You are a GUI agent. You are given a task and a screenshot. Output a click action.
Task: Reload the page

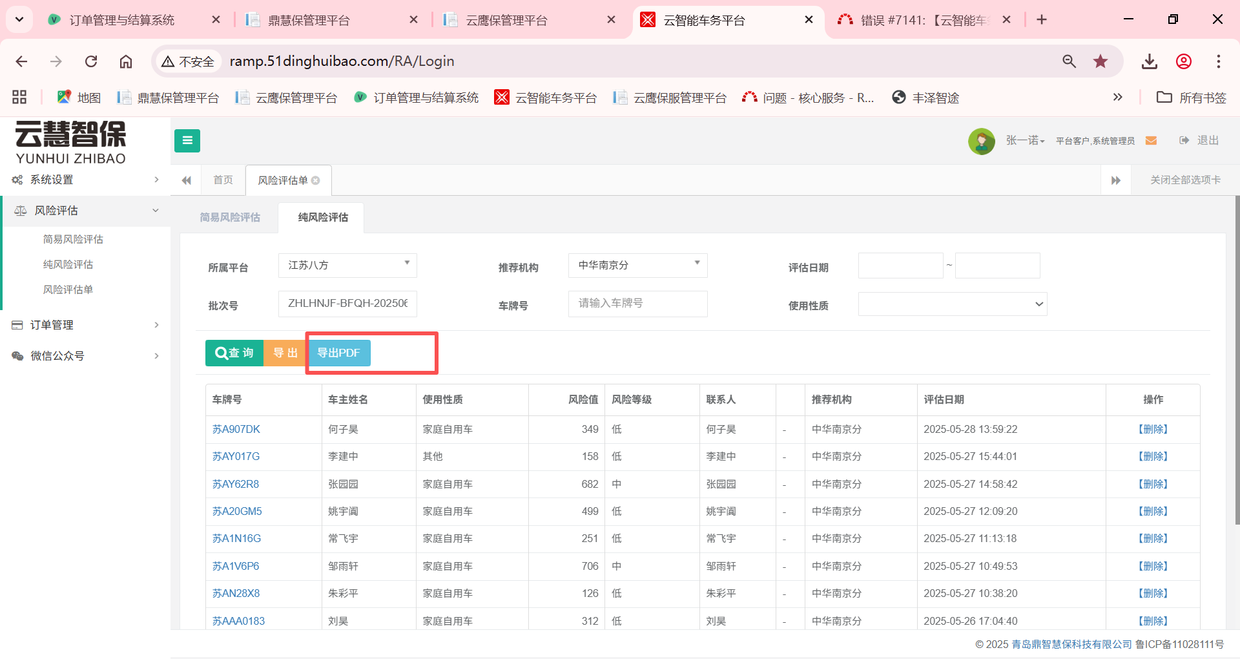[91, 61]
